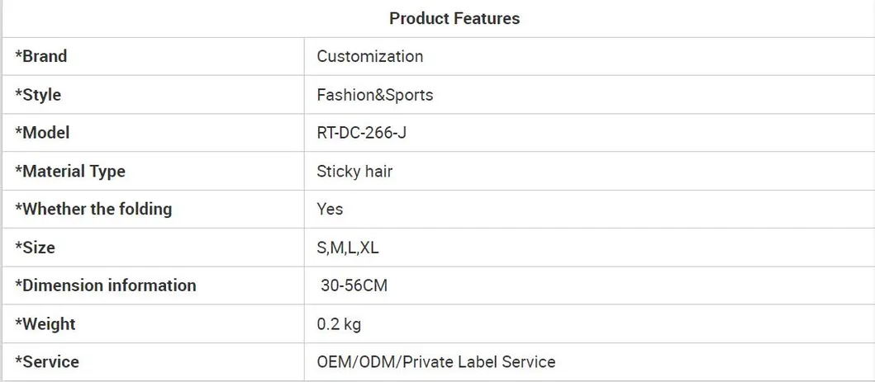Click the asterisk before the Weight label
875x382 pixels.
click(x=18, y=323)
